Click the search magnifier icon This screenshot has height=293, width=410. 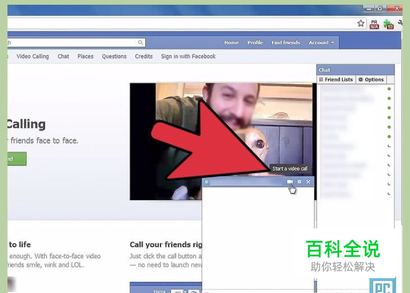coord(140,43)
